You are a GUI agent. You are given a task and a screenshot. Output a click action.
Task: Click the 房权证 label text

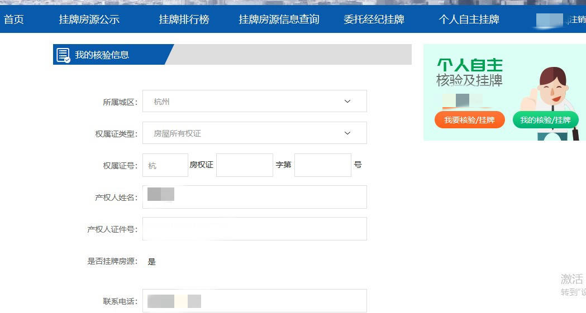pyautogui.click(x=202, y=165)
